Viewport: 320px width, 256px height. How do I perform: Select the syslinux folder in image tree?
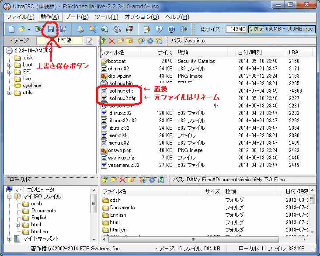(x=32, y=86)
